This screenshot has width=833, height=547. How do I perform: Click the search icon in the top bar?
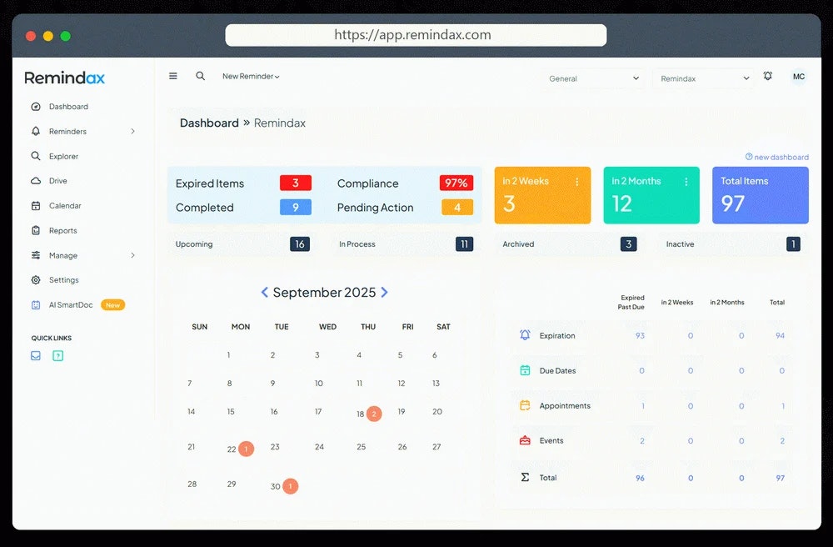tap(200, 75)
